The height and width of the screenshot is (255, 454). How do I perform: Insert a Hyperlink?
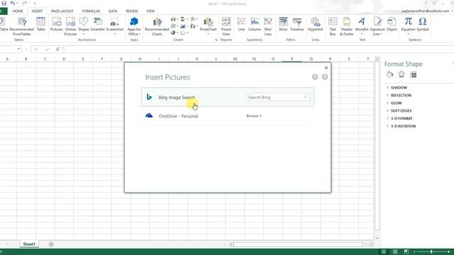pyautogui.click(x=315, y=24)
